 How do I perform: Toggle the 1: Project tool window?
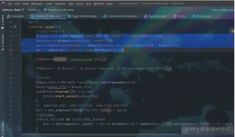coord(3,22)
